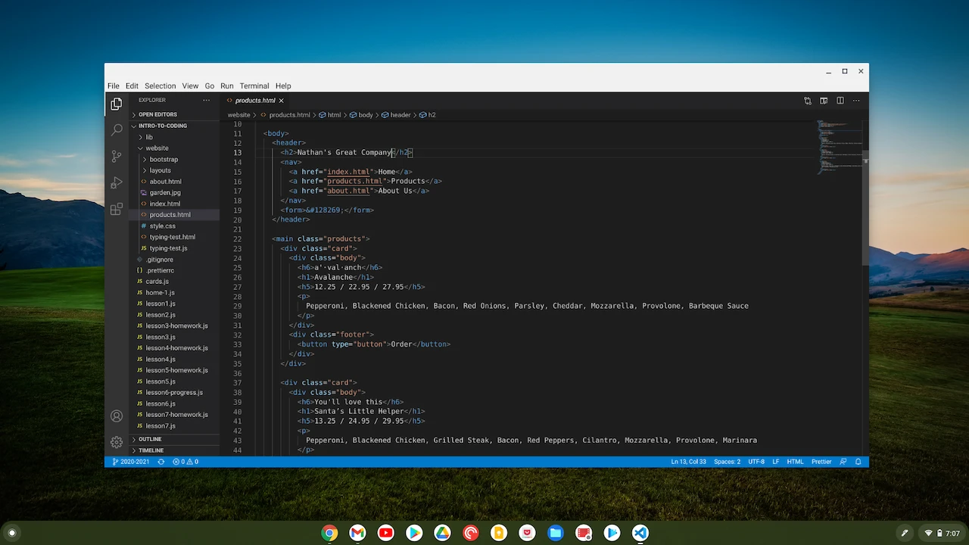
Task: Open the Manage gear icon
Action: 117,442
